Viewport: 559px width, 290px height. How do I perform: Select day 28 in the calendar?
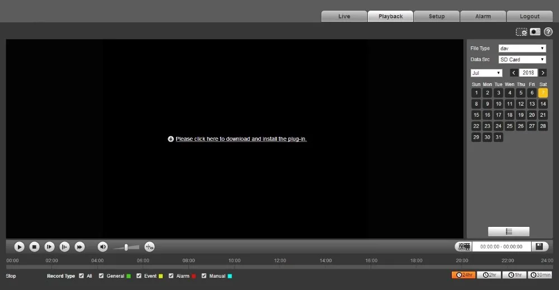tap(543, 126)
